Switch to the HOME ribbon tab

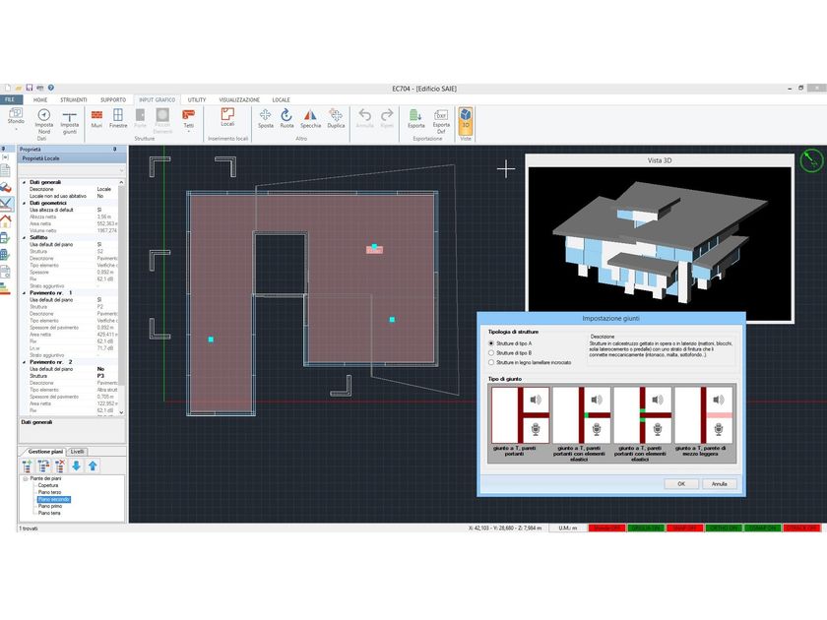[40, 99]
